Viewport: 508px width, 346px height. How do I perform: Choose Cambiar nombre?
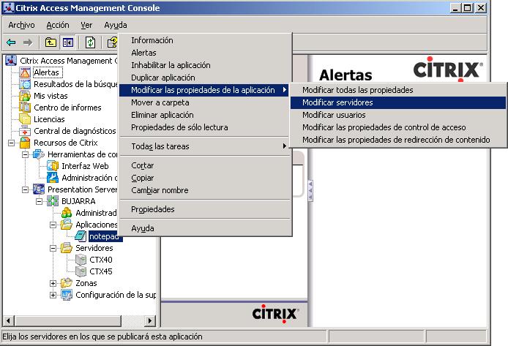click(x=206, y=190)
